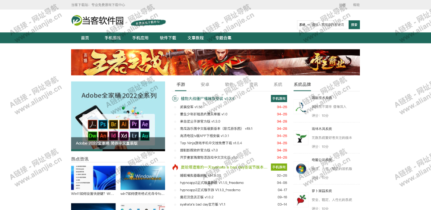
Task: Open 开罗皇家高廊物语游戏中文汉化版 entry
Action: point(209,157)
